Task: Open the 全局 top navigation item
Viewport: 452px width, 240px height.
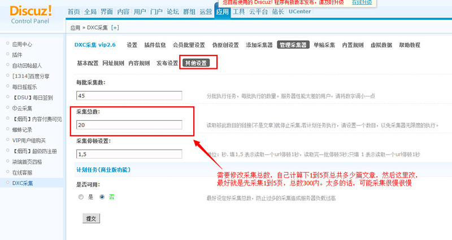Action: (90, 12)
